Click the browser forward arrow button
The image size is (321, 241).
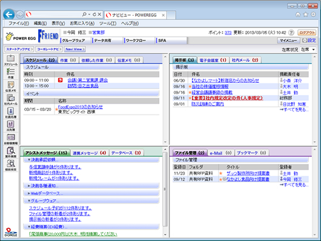coord(19,15)
